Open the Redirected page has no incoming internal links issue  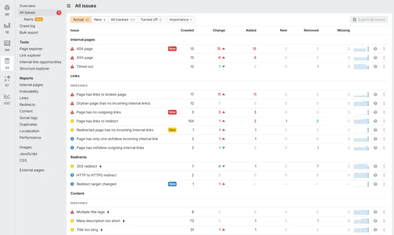[115, 130]
